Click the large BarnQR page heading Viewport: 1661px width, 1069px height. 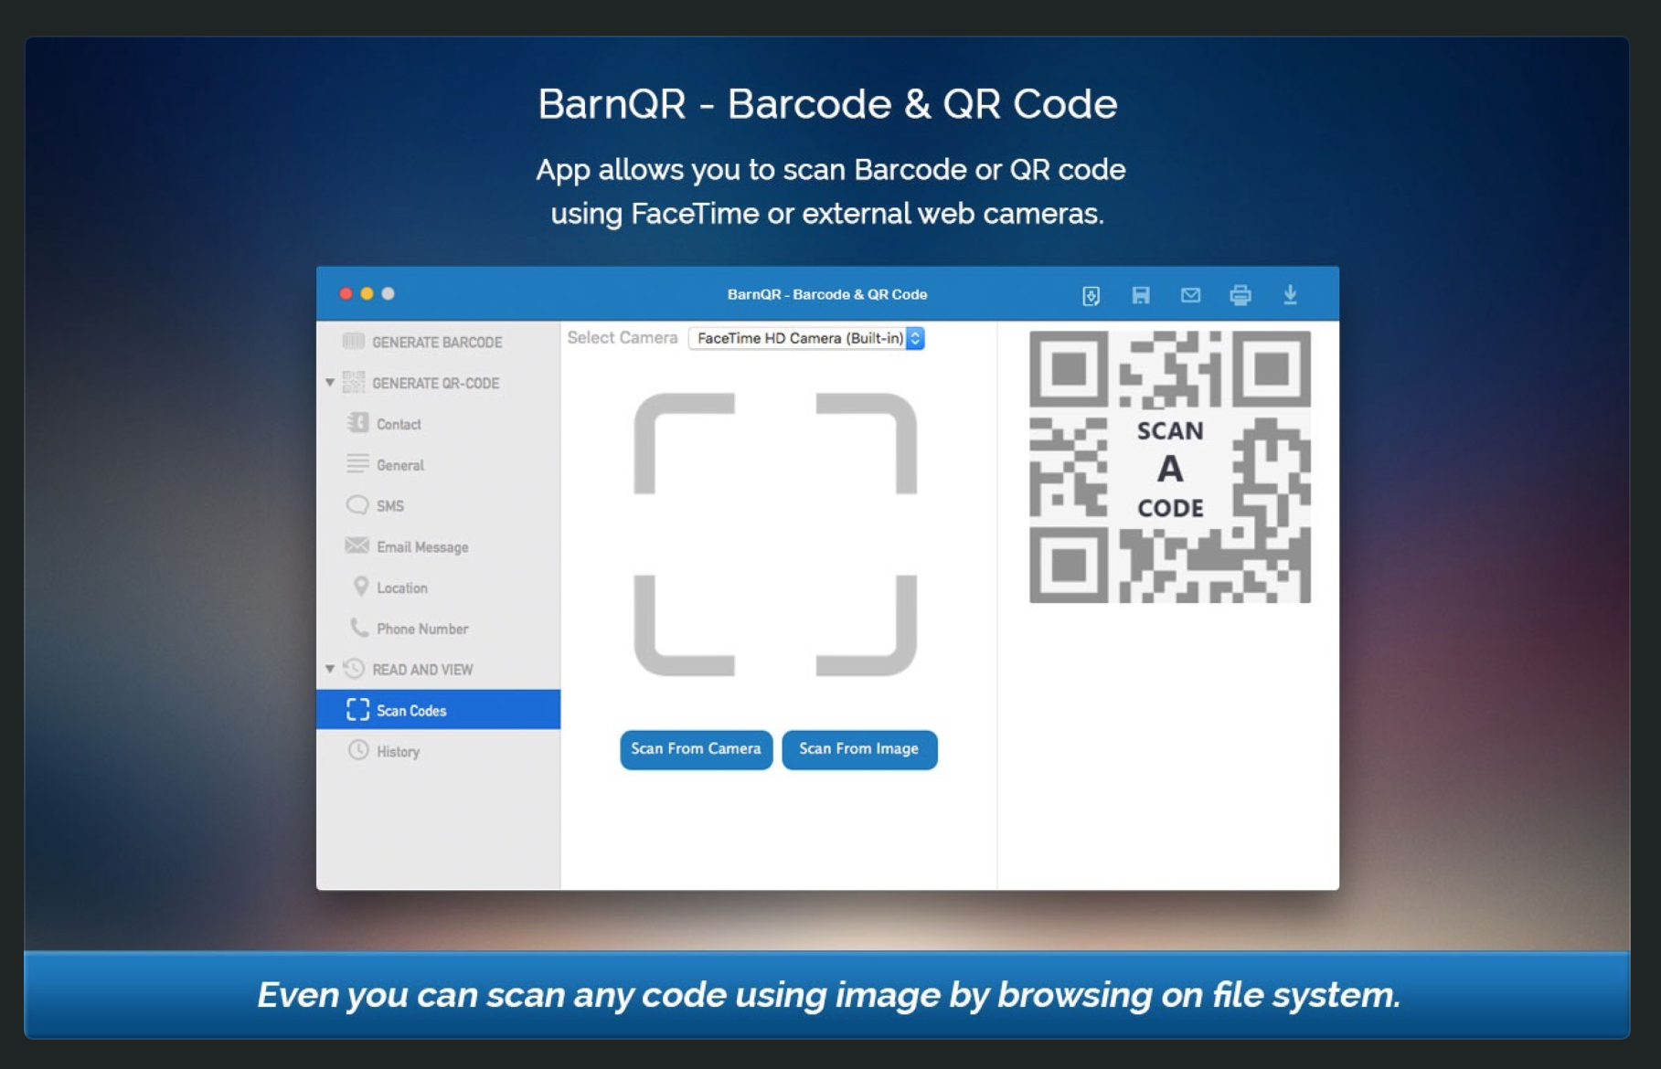[x=827, y=103]
